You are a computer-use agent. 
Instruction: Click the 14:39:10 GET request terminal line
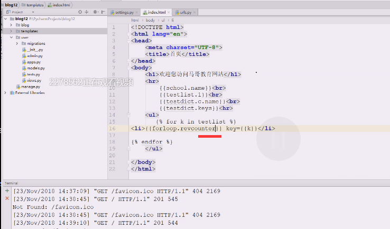(96, 223)
